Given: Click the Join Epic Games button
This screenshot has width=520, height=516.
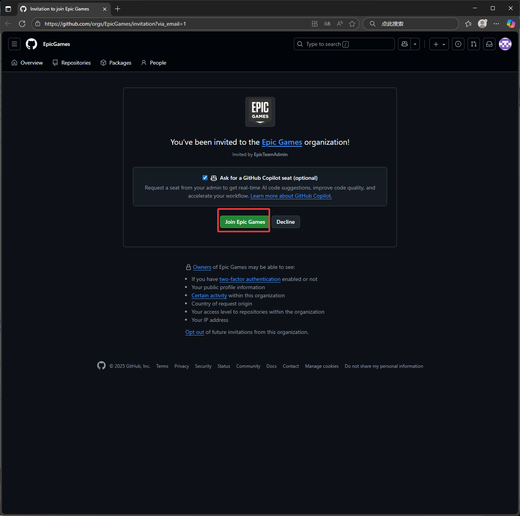Looking at the screenshot, I should [245, 222].
